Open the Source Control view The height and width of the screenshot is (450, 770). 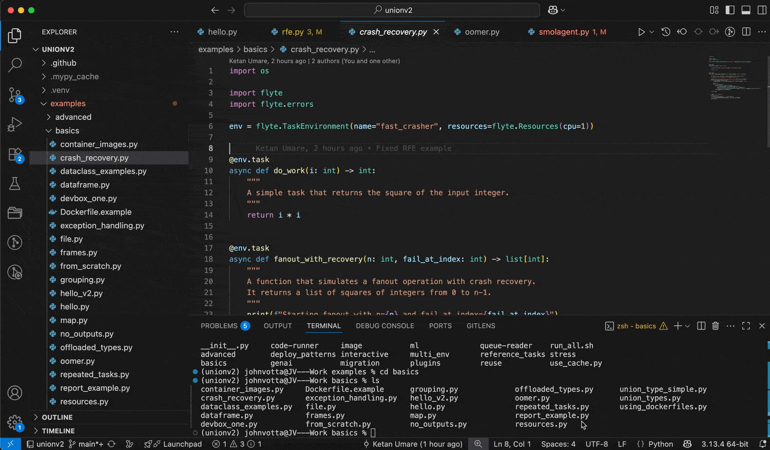coord(15,94)
